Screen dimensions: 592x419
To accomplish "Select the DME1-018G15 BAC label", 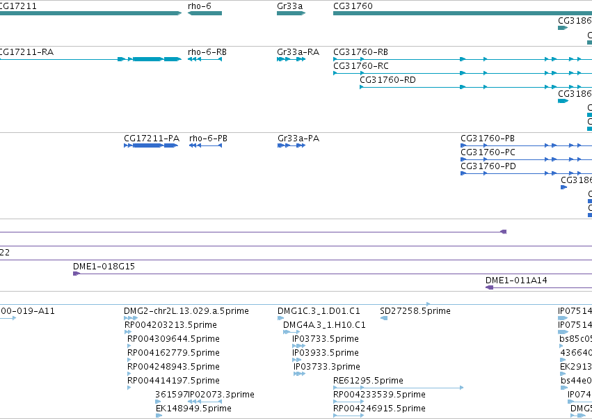I will point(104,267).
